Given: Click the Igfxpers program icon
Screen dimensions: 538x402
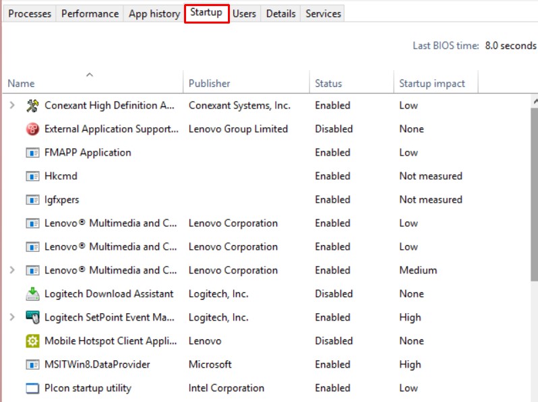Looking at the screenshot, I should click(32, 200).
